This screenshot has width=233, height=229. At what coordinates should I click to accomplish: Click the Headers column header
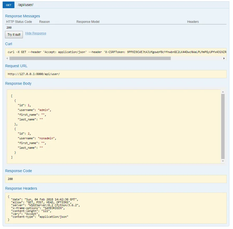click(193, 22)
